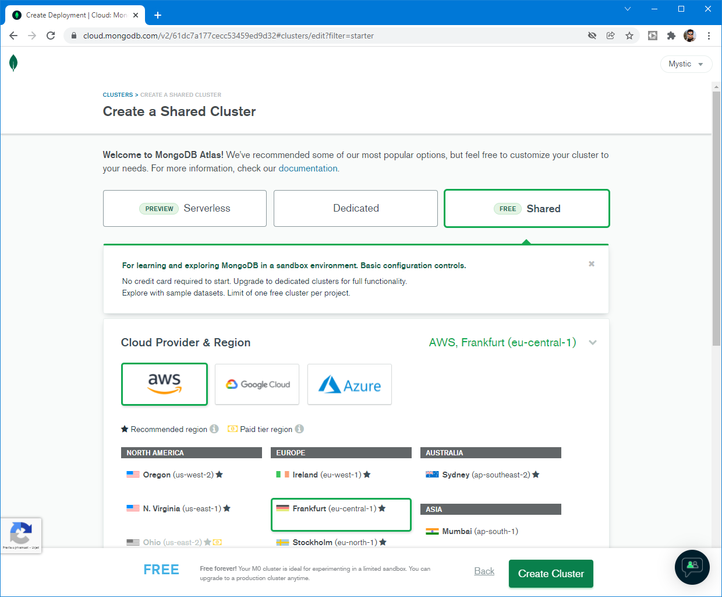This screenshot has height=597, width=722.
Task: Click the MongoDB leaf logo
Action: click(x=13, y=63)
